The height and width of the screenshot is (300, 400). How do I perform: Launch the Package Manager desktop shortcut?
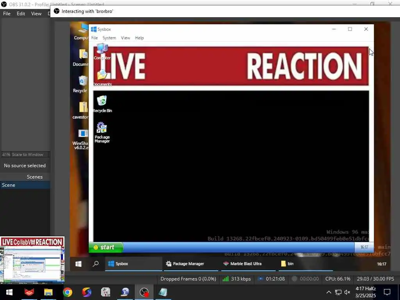click(x=102, y=132)
